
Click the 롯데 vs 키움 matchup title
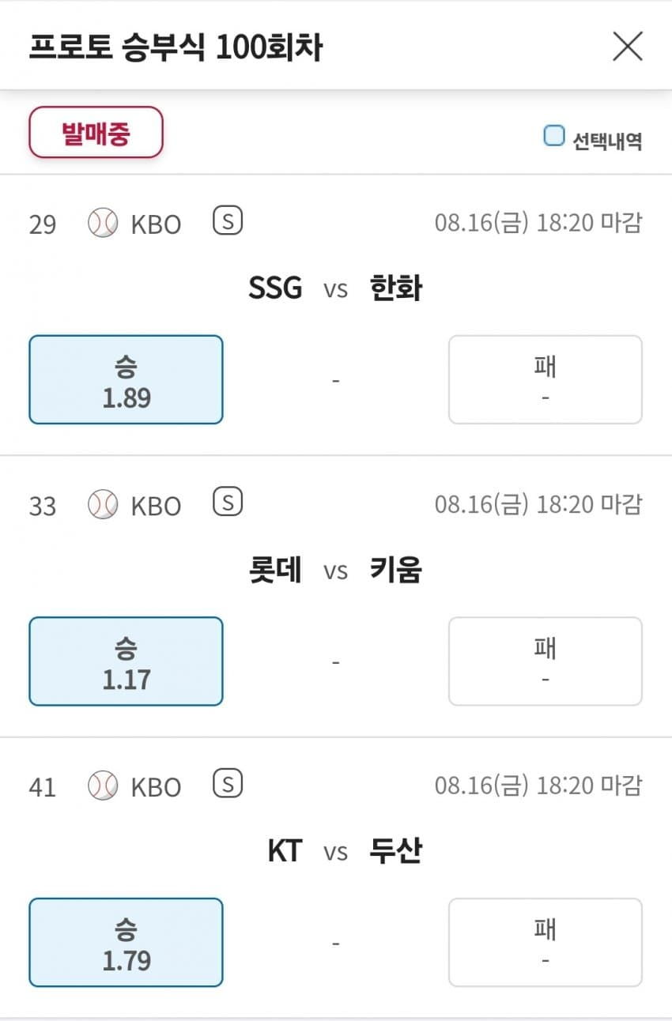(x=335, y=570)
